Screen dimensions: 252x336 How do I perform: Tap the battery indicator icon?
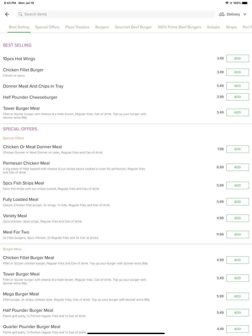(245, 3)
